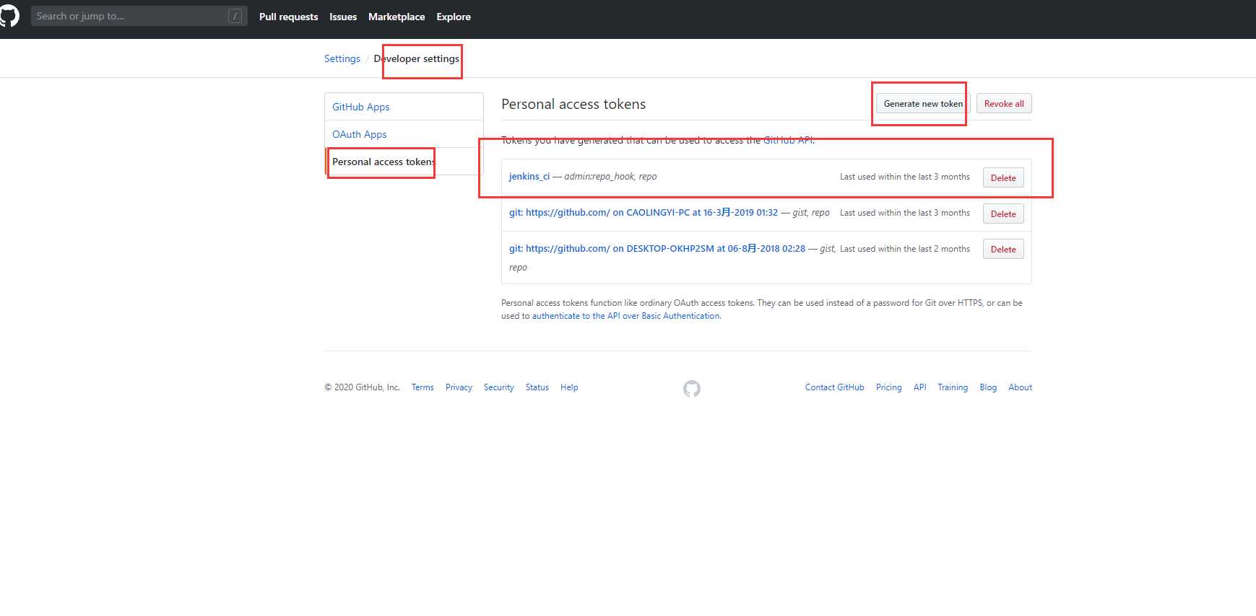Screen dimensions: 1256x616
Task: Click Revoke all button
Action: coord(1004,104)
